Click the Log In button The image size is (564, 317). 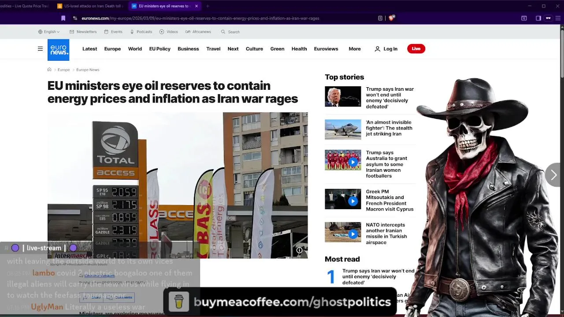coord(386,49)
